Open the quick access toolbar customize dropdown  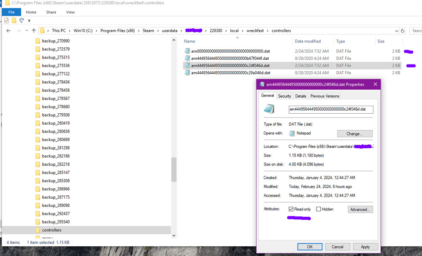pyautogui.click(x=29, y=21)
